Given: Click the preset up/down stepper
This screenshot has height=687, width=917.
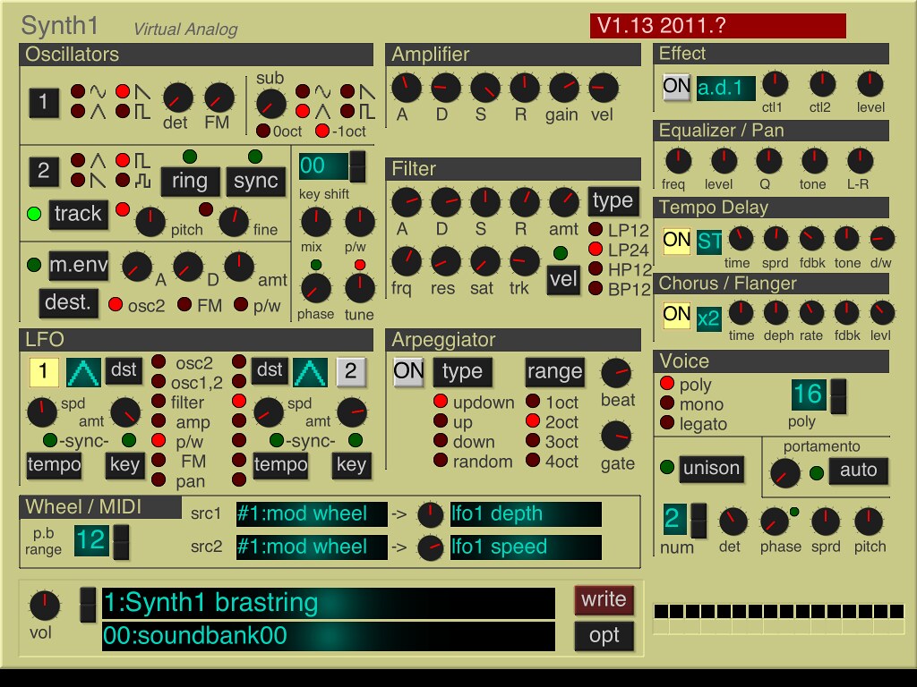Looking at the screenshot, I should pyautogui.click(x=88, y=605).
